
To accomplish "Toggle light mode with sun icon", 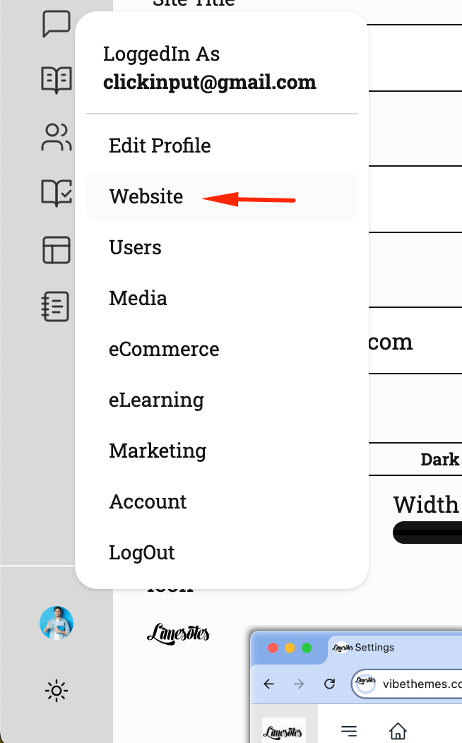I will point(57,690).
